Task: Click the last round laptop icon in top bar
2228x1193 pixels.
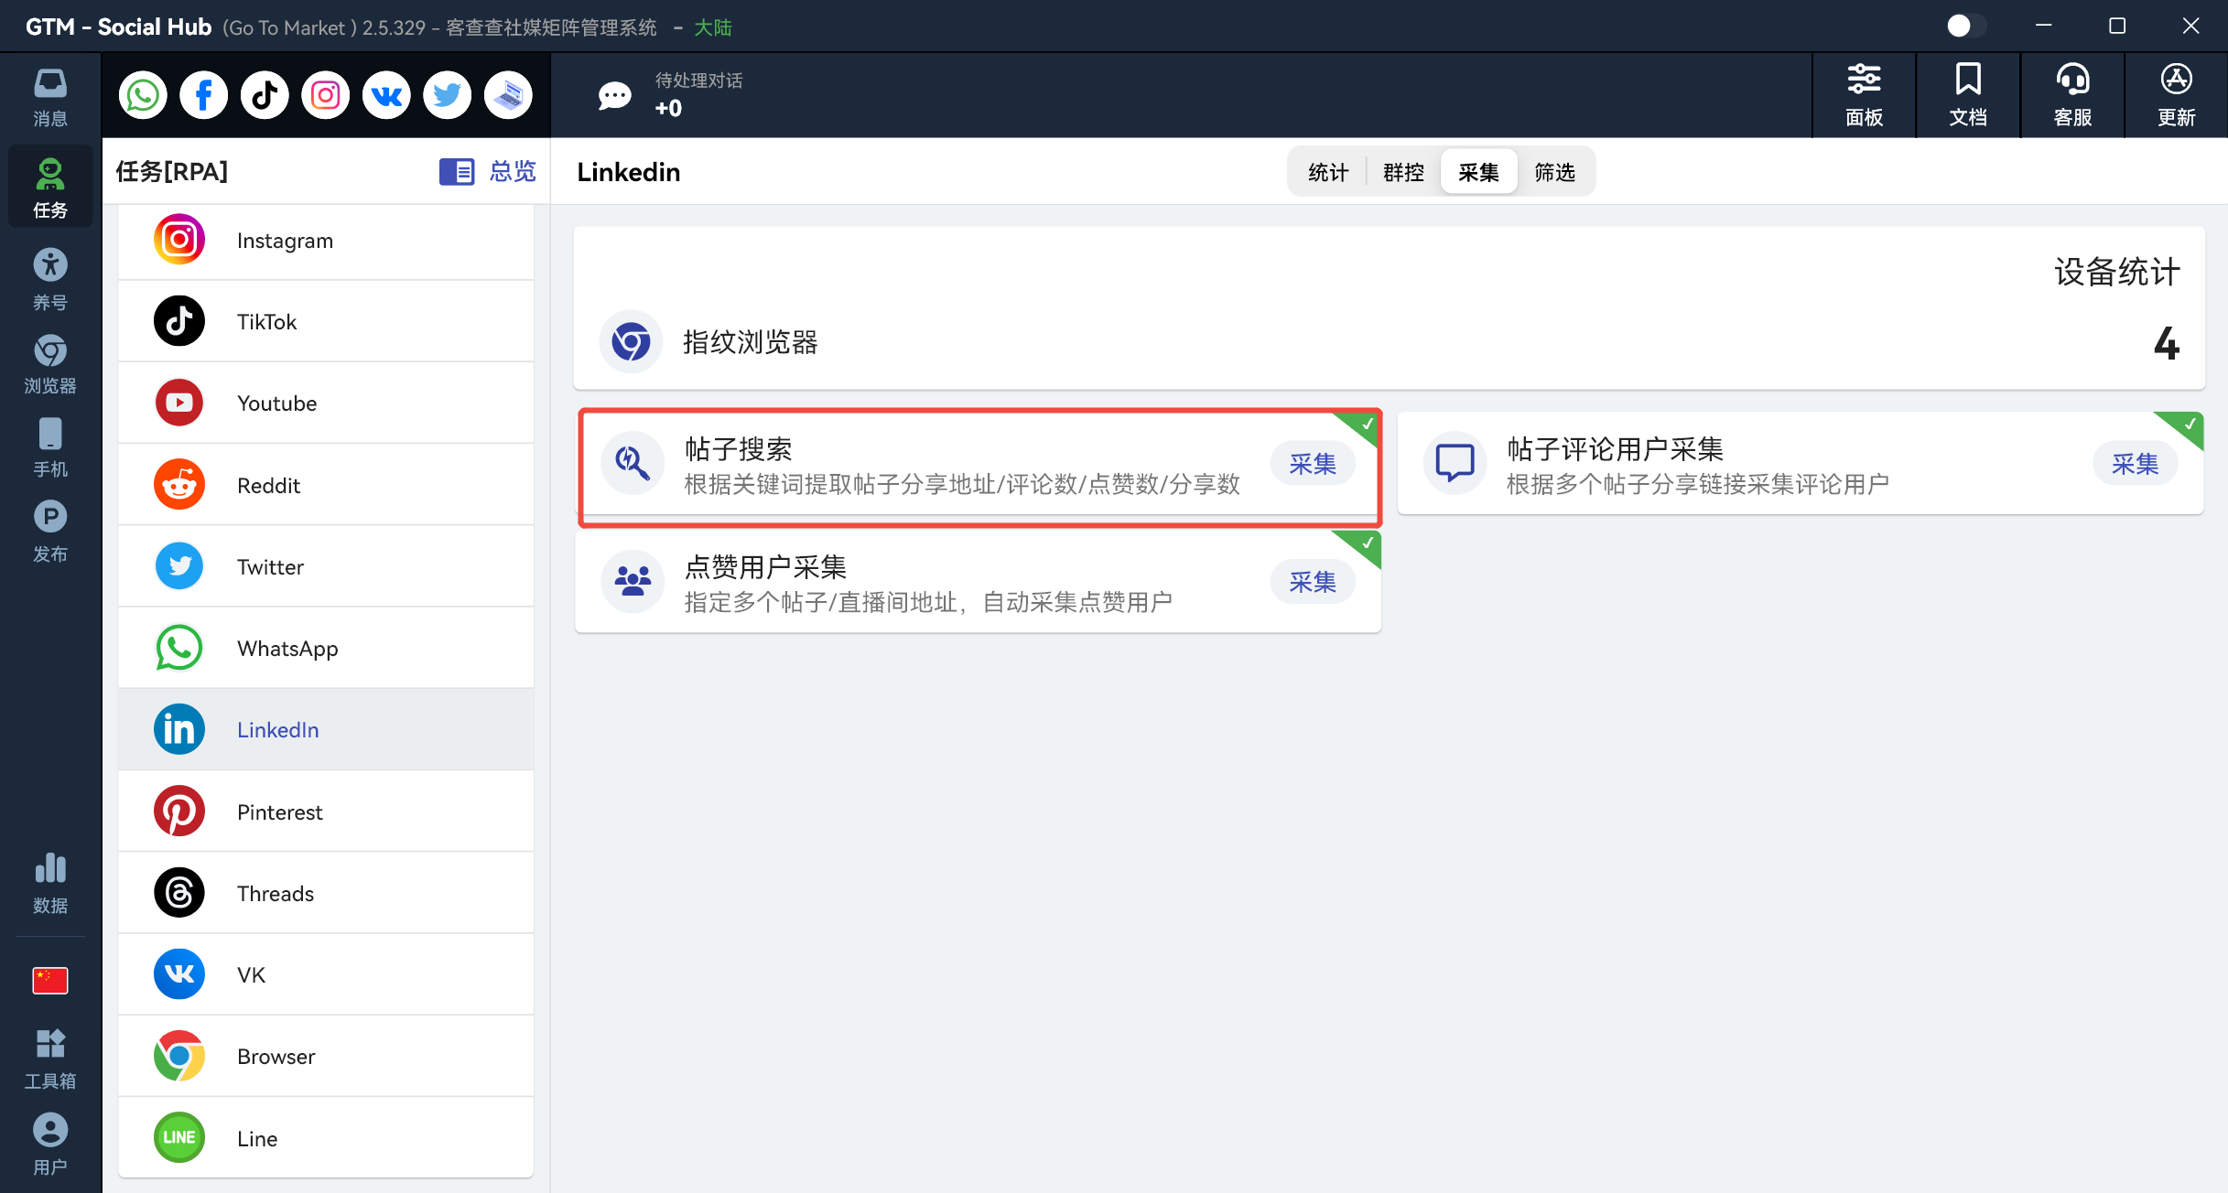Action: tap(508, 95)
